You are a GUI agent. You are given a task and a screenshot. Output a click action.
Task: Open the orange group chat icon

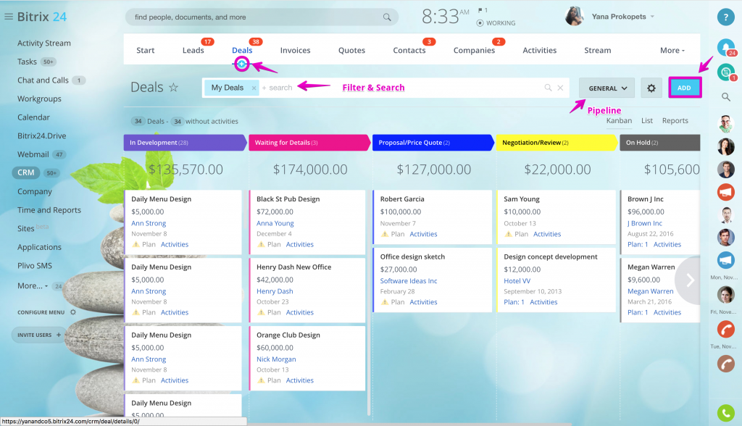725,192
